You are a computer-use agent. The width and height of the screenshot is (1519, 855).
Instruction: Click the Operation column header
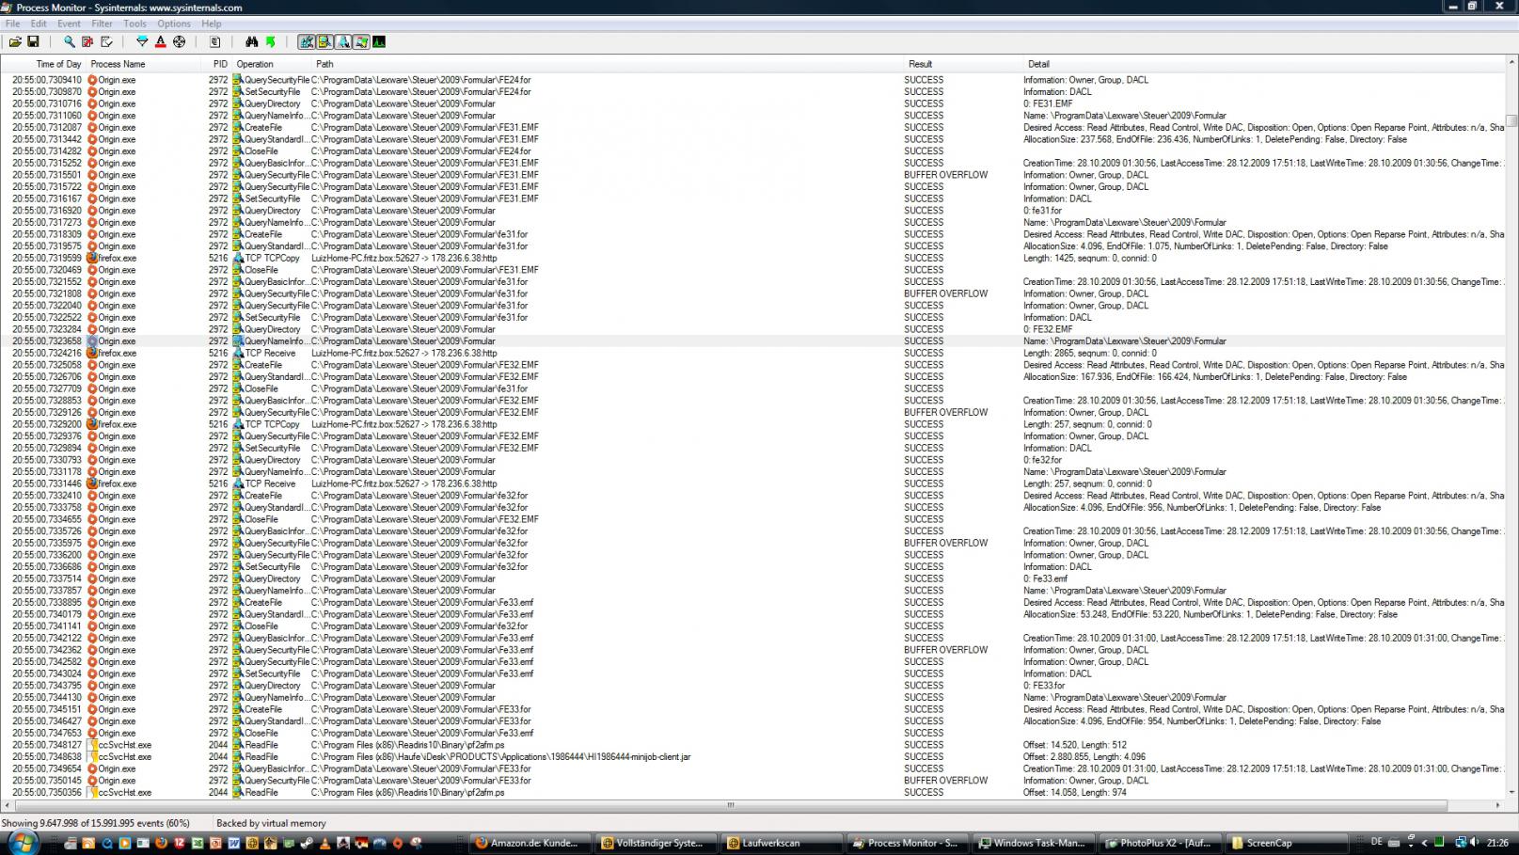pyautogui.click(x=272, y=64)
